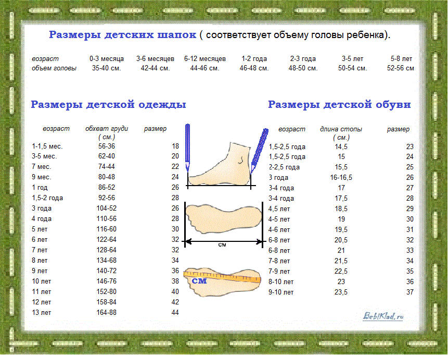Click the head size '44-46 см.'
Image resolution: width=448 pixels, height=355 pixels.
click(205, 68)
